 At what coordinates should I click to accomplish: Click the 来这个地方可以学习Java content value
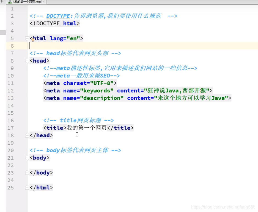(x=191, y=98)
